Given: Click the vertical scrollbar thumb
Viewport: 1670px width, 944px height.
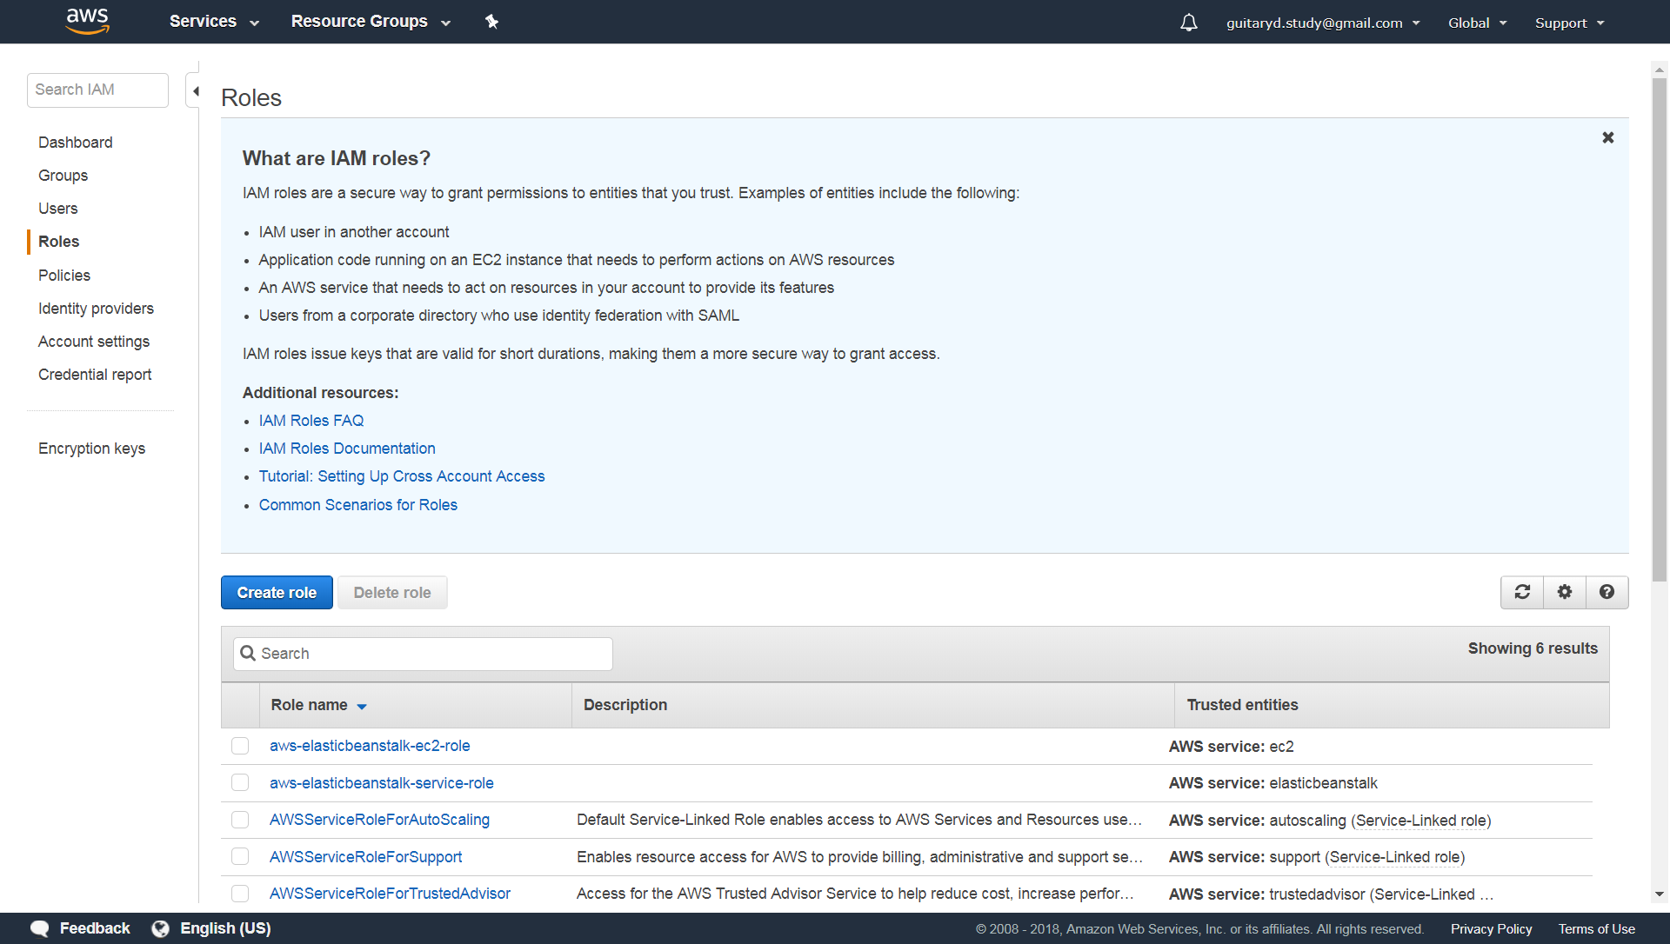Looking at the screenshot, I should (1660, 330).
